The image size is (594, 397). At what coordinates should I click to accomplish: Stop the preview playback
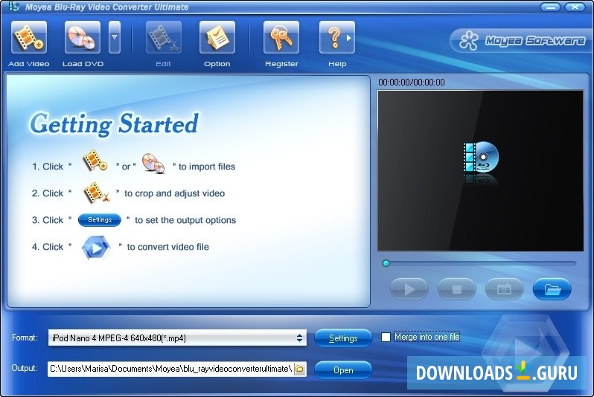click(x=457, y=289)
